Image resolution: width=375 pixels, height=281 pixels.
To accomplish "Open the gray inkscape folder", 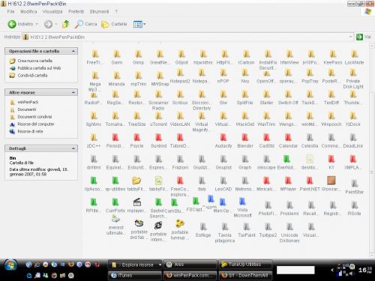I will [266, 163].
